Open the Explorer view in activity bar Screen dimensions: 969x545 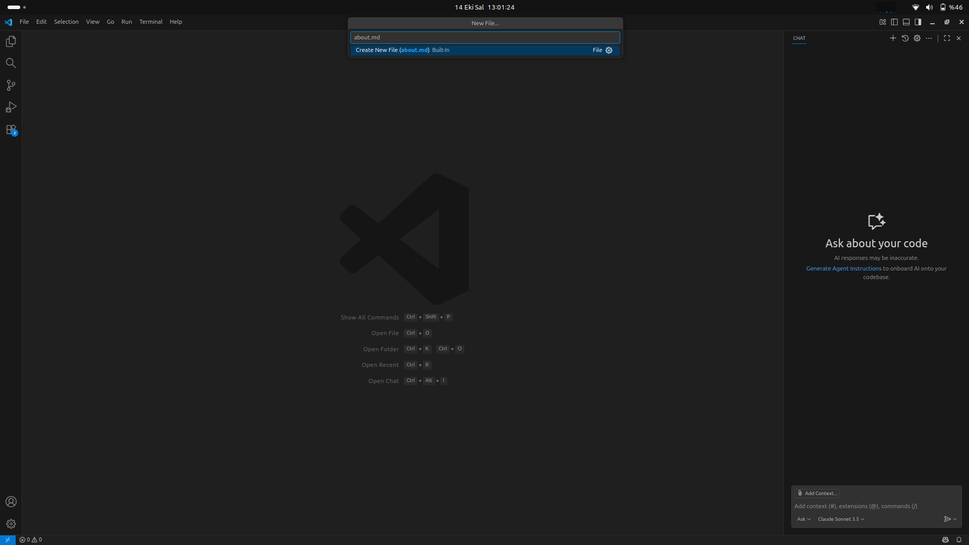[x=11, y=41]
